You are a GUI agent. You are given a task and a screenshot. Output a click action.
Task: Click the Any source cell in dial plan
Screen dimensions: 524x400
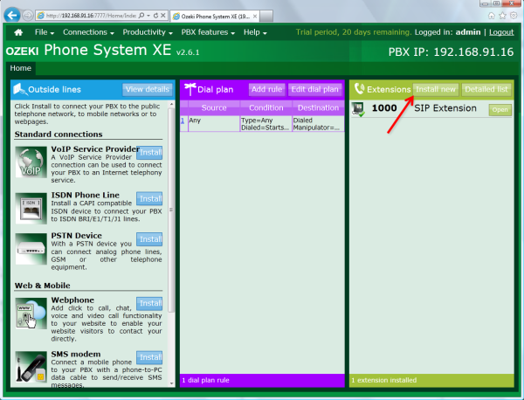[x=214, y=124]
